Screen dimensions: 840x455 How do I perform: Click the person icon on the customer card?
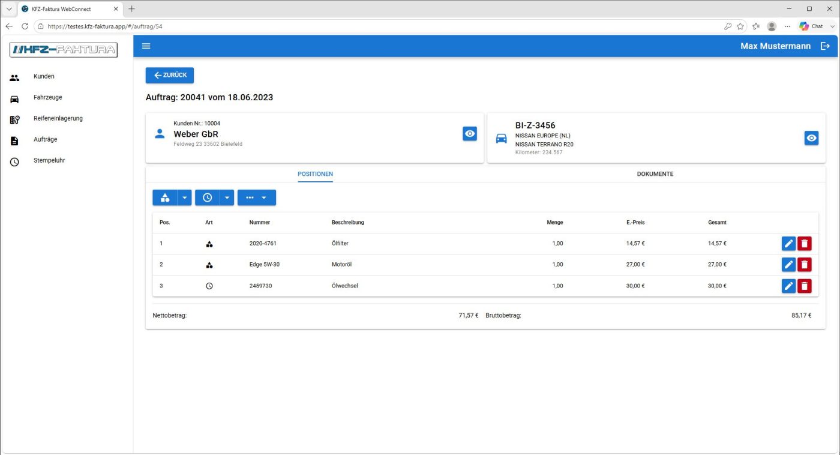click(x=160, y=133)
